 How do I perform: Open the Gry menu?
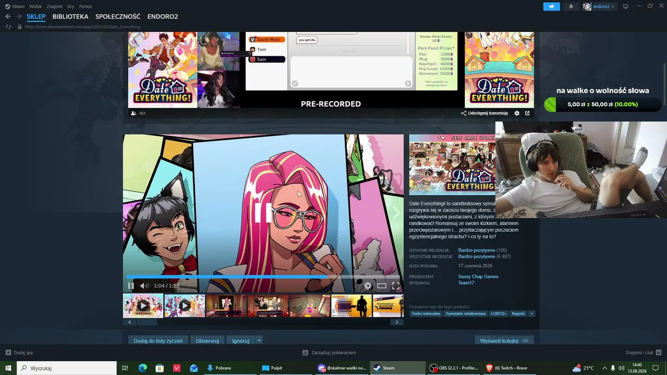pos(70,6)
